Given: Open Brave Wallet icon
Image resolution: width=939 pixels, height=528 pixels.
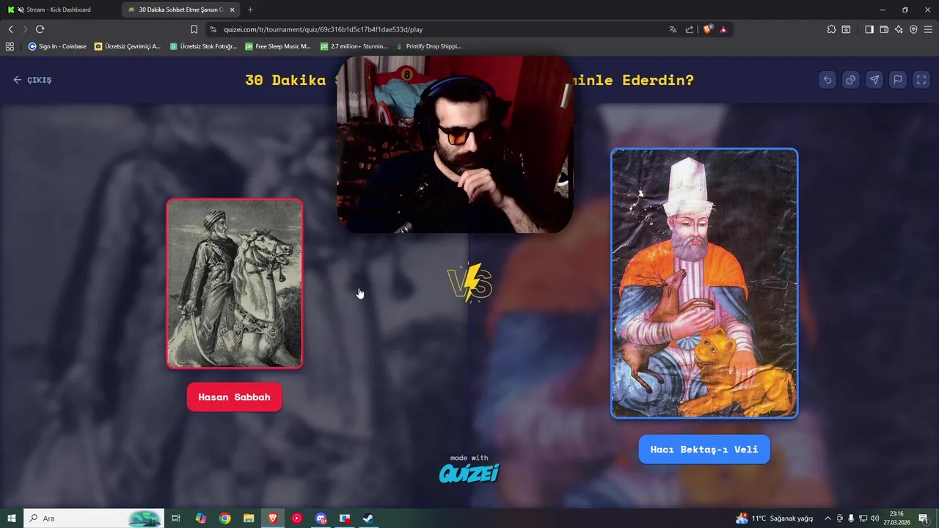Looking at the screenshot, I should (x=884, y=29).
